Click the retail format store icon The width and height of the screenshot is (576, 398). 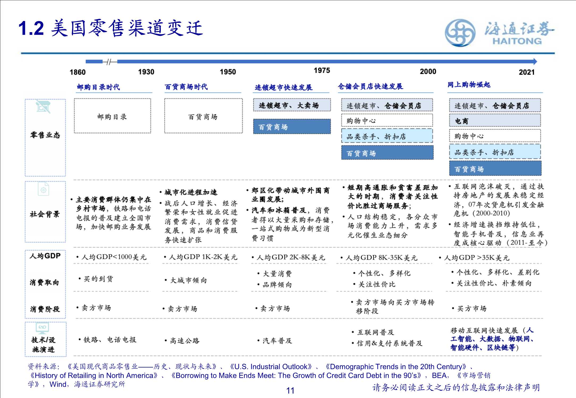coord(43,107)
